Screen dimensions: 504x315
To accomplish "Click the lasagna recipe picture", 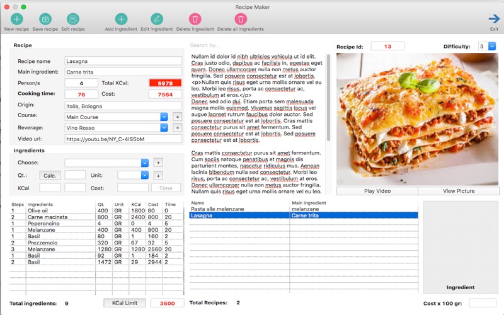I will [x=417, y=119].
